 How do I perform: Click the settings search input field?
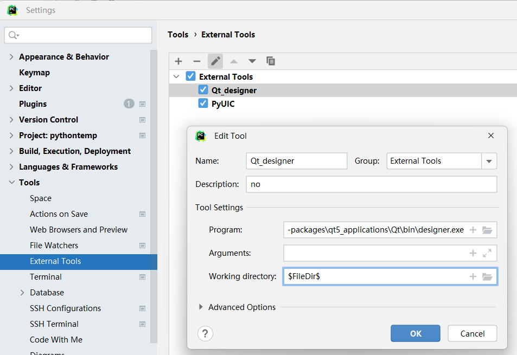[78, 35]
